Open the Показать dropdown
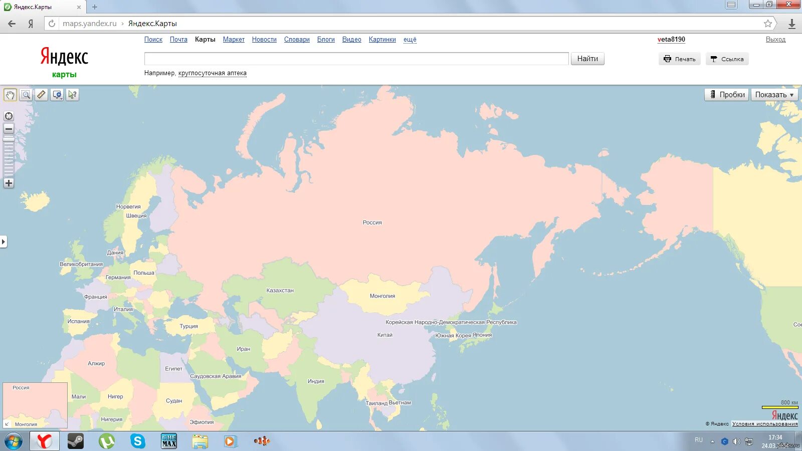The width and height of the screenshot is (802, 451). click(774, 95)
